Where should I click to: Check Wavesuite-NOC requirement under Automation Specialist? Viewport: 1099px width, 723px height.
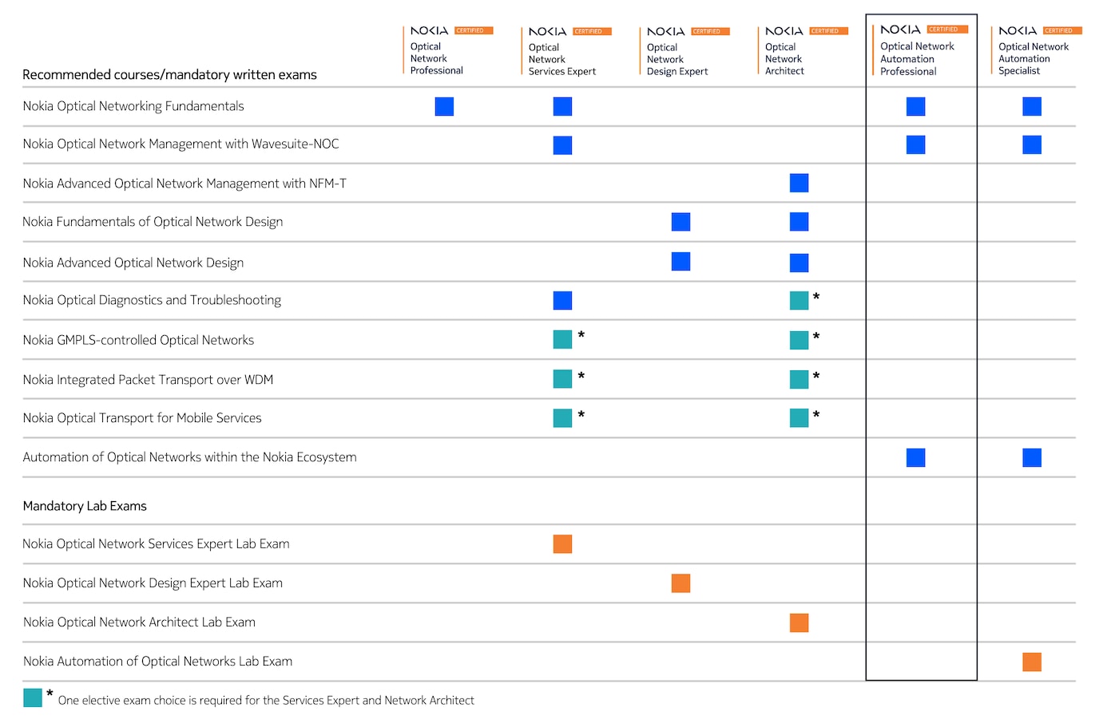pos(1032,144)
